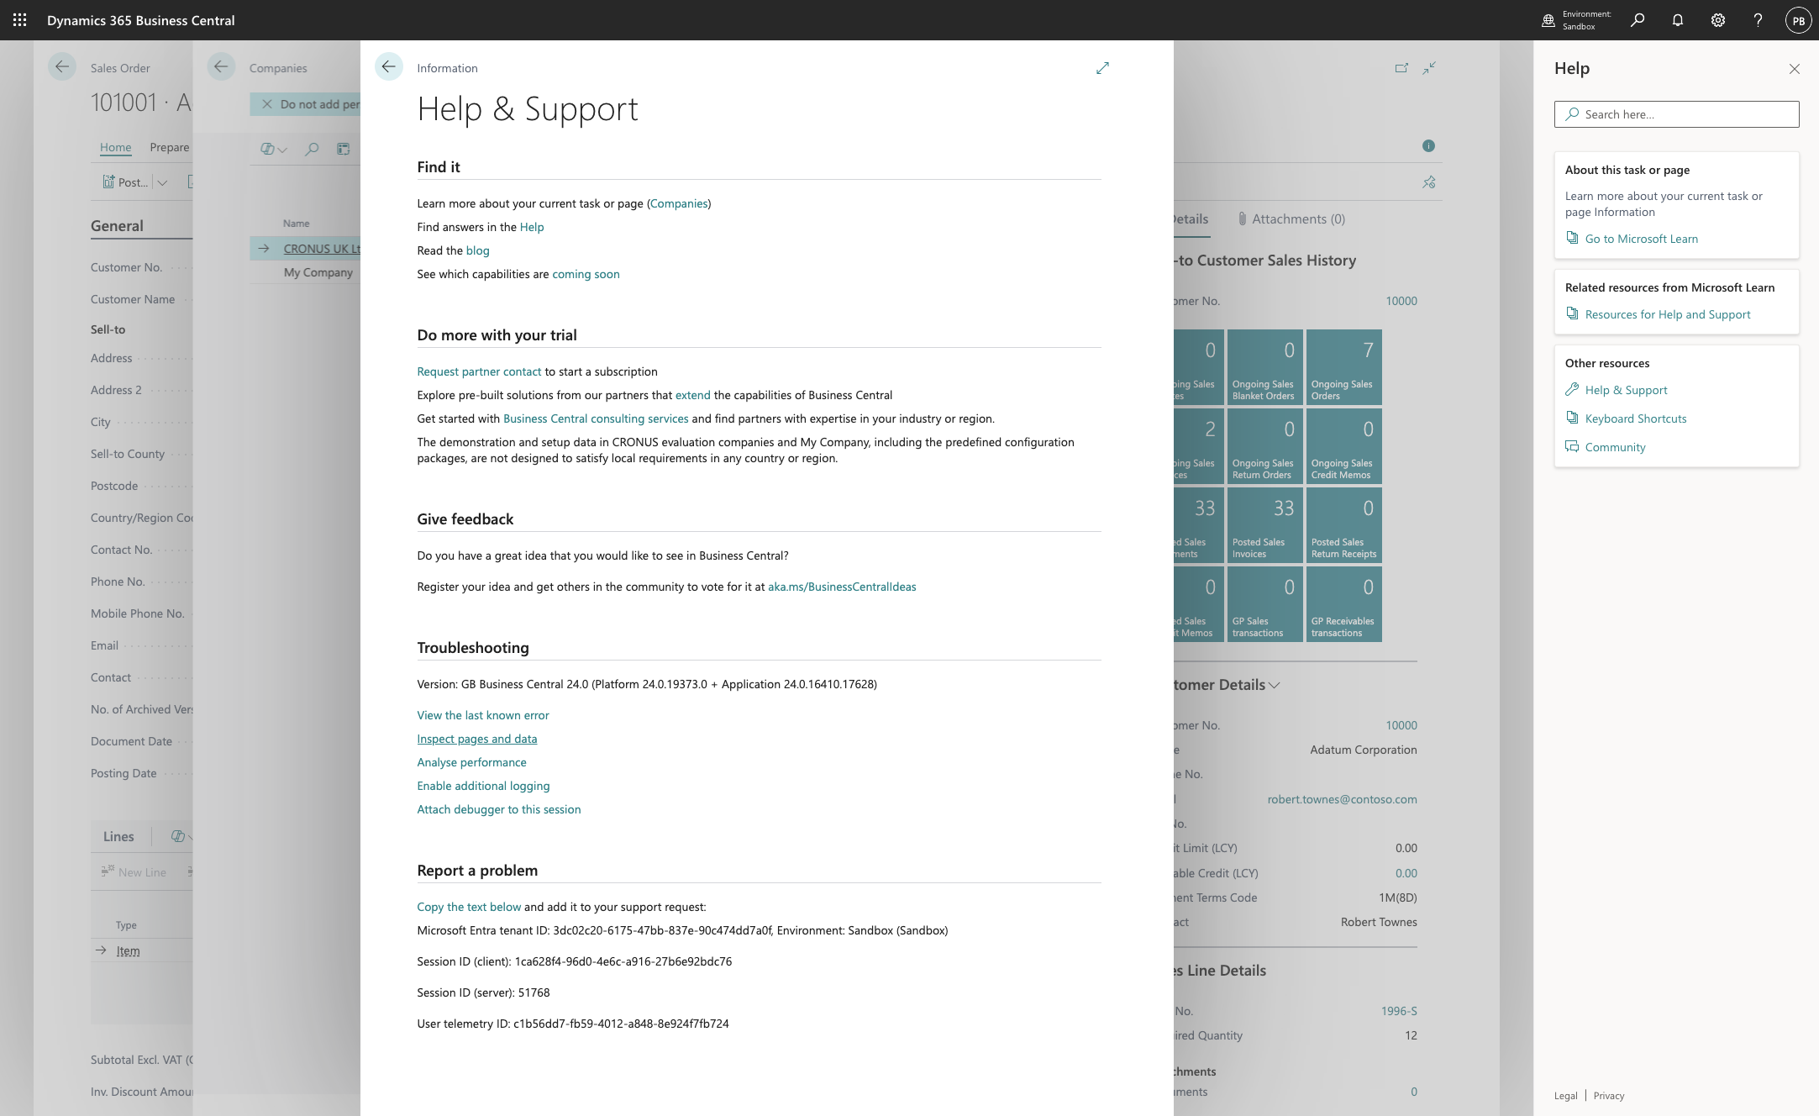The height and width of the screenshot is (1116, 1819).
Task: Open the coming soon link
Action: click(586, 274)
